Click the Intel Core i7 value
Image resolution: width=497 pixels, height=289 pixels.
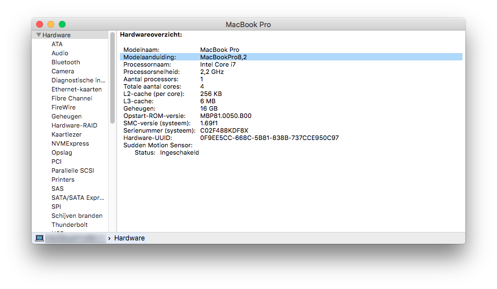coord(218,64)
